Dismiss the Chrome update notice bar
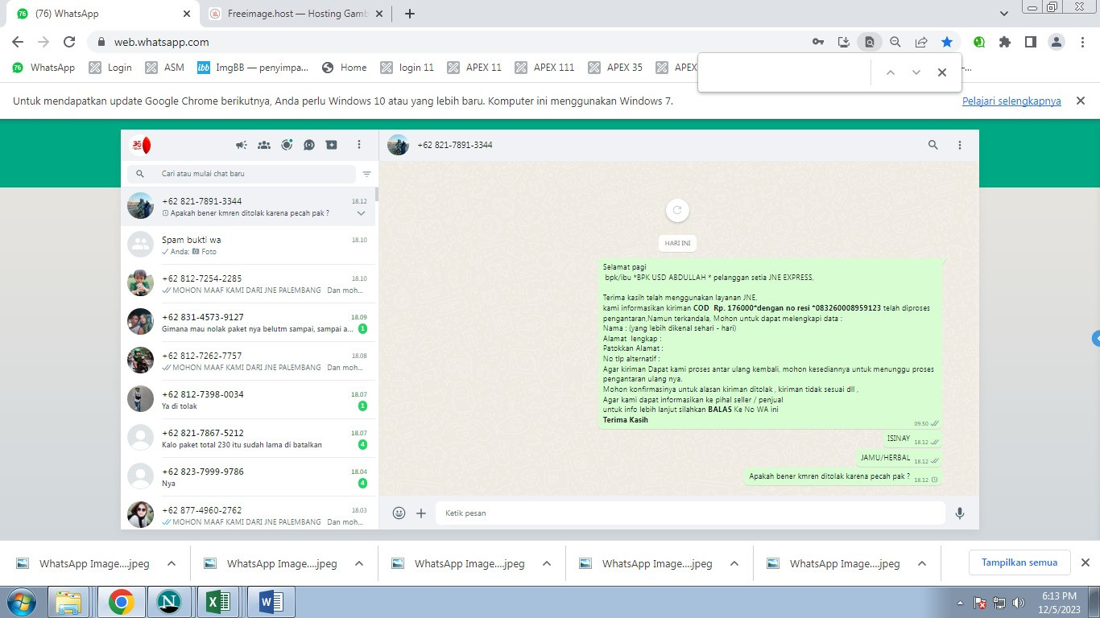Viewport: 1100px width, 618px height. pos(1081,101)
